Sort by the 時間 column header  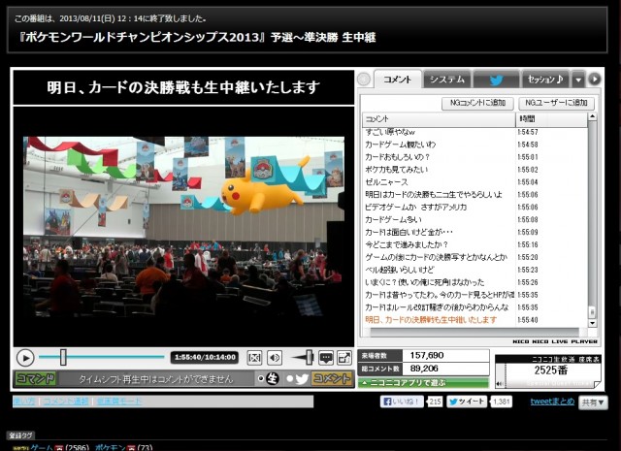click(x=551, y=118)
